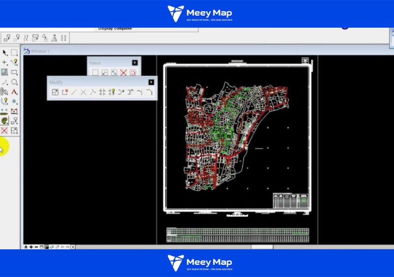Click Delete Fence Contents red X
Screen dimensions: 394x277
click(x=123, y=73)
